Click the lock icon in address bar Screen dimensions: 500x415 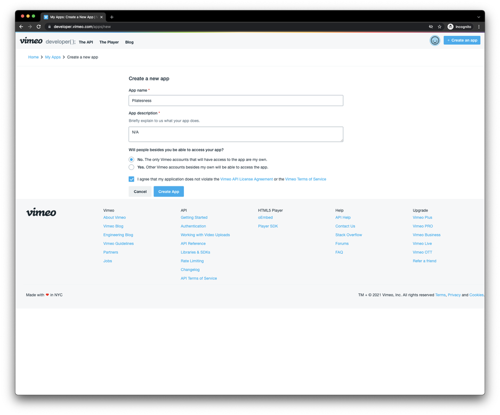coord(50,27)
